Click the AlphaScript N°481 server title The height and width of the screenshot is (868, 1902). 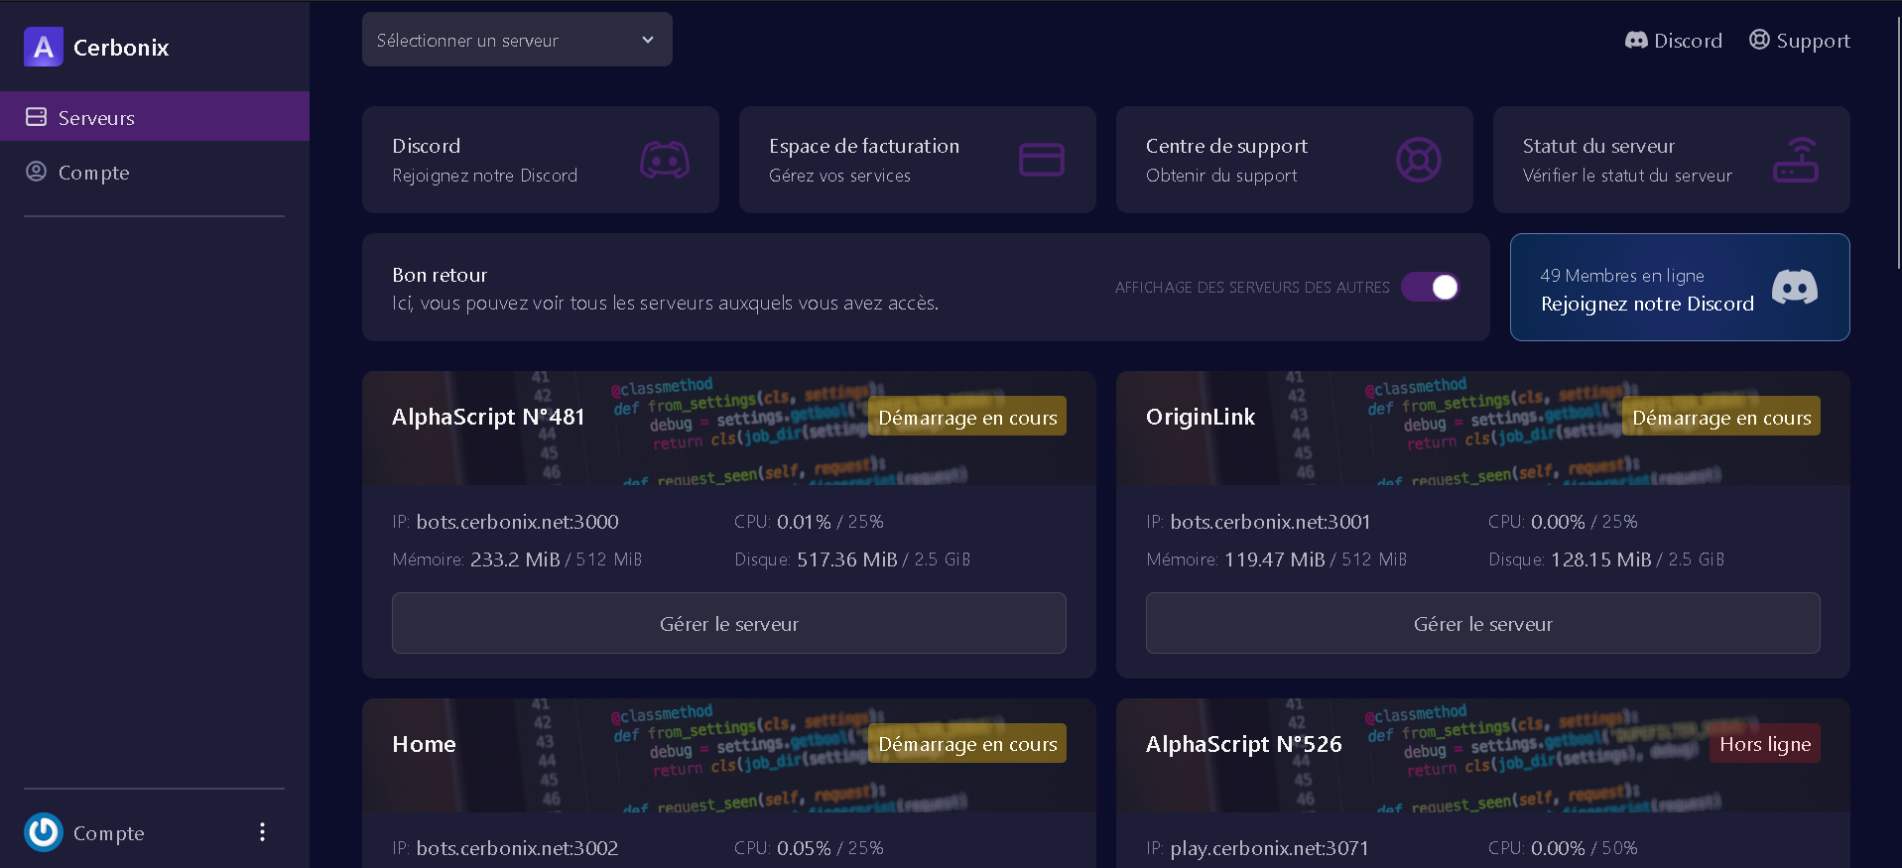(488, 417)
